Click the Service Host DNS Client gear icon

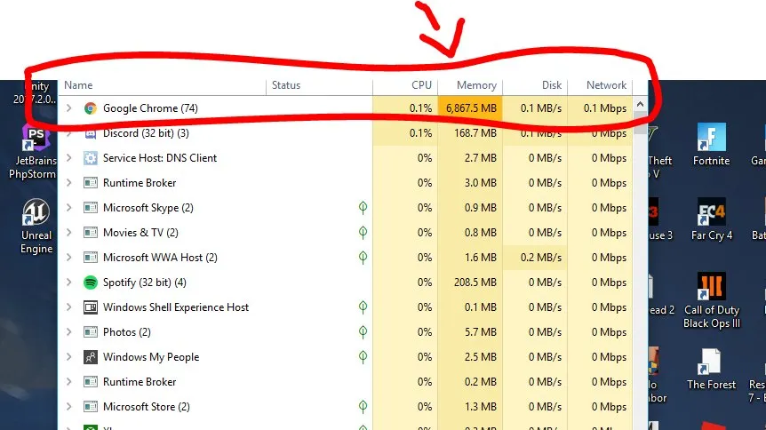[x=91, y=158]
